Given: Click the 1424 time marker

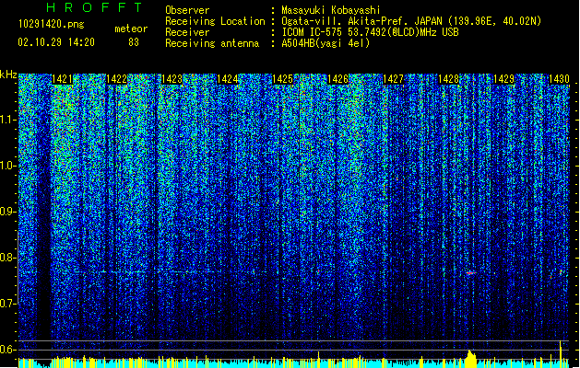Looking at the screenshot, I should 227,79.
